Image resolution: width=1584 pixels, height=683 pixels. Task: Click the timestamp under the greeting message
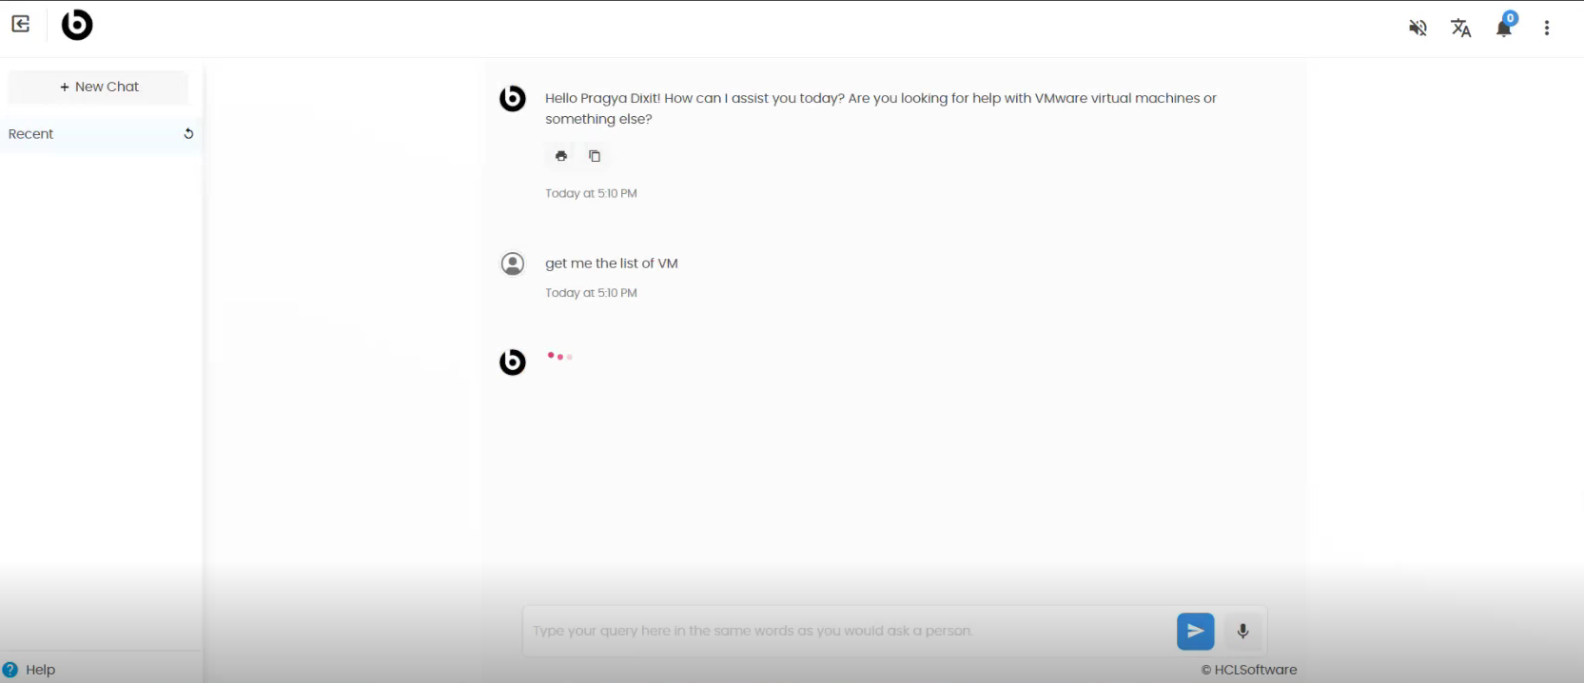(x=591, y=193)
